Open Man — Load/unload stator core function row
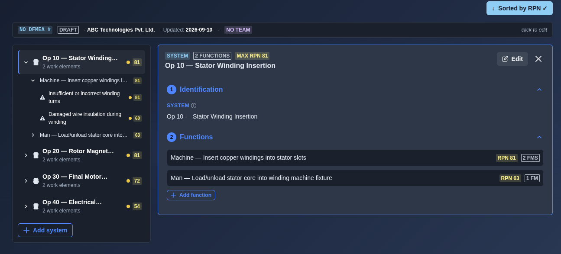Image resolution: width=561 pixels, height=254 pixels. coord(355,178)
